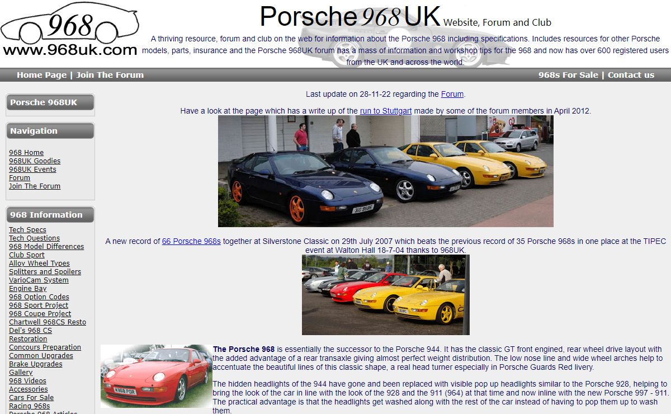Open the Club Sport sidebar link
671x414 pixels.
[x=27, y=255]
